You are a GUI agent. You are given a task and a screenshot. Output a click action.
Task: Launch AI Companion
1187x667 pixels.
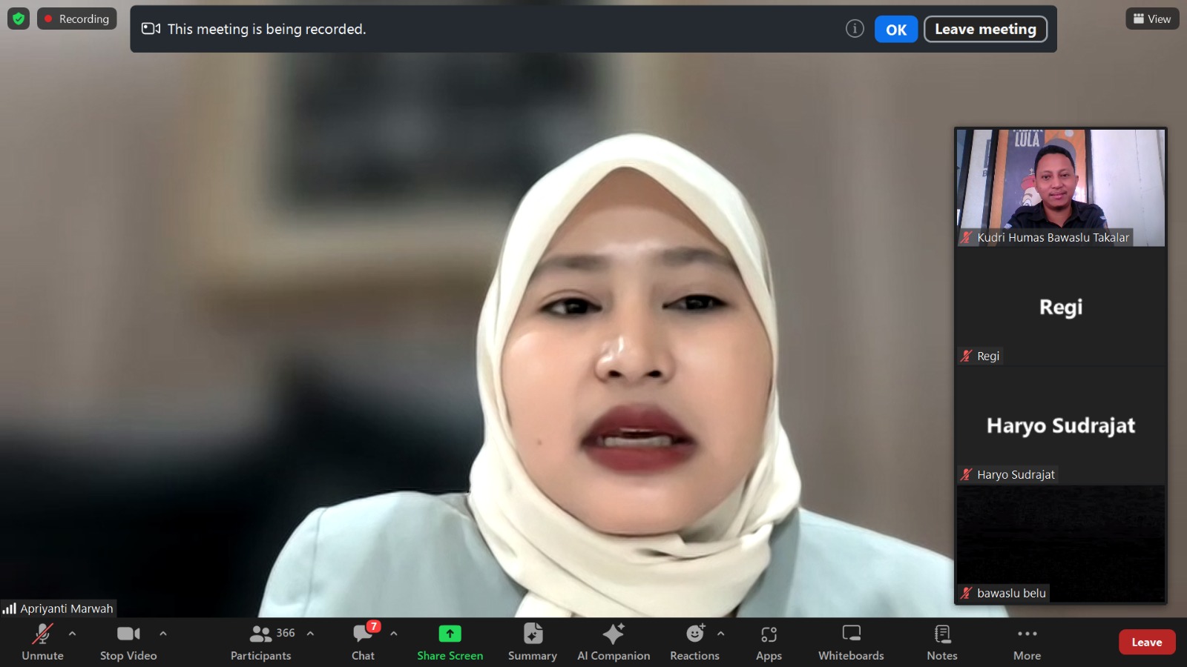(x=614, y=642)
